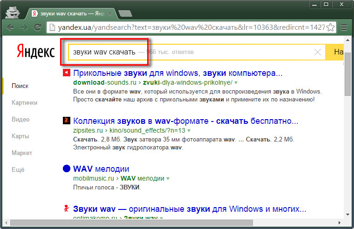
Task: Expand dropdown arrow next to zipsites.ru URL
Action: 189,131
